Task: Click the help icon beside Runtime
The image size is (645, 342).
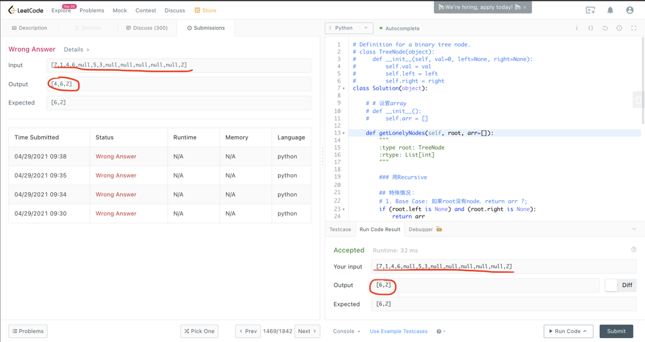Action: click(633, 249)
